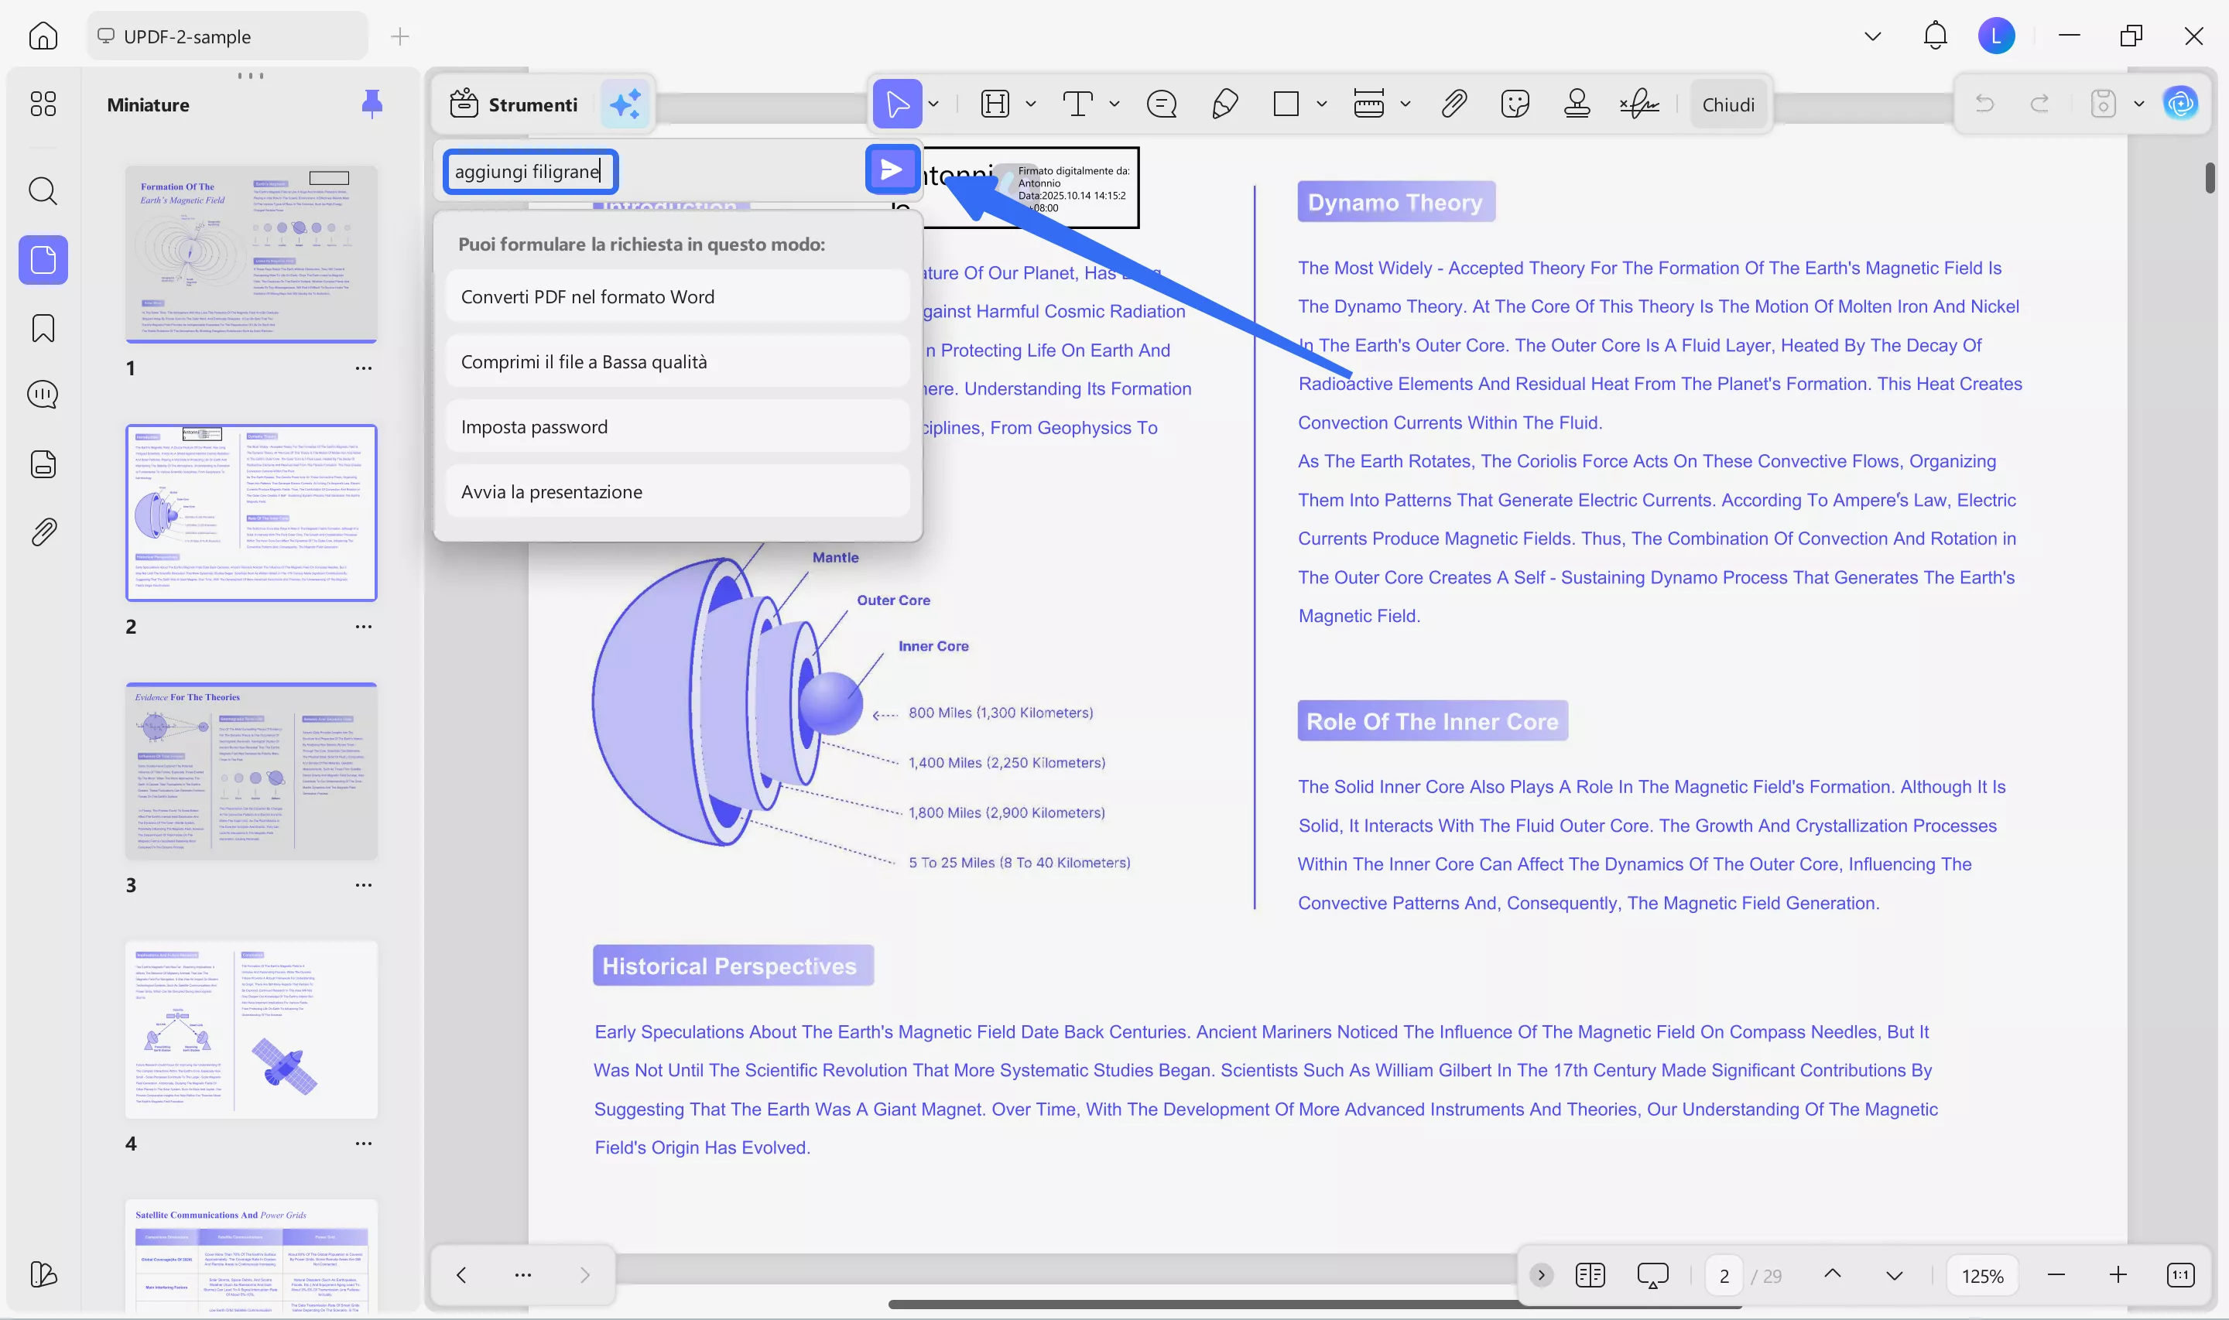2229x1320 pixels.
Task: Open the save options dropdown arrow
Action: click(2139, 104)
